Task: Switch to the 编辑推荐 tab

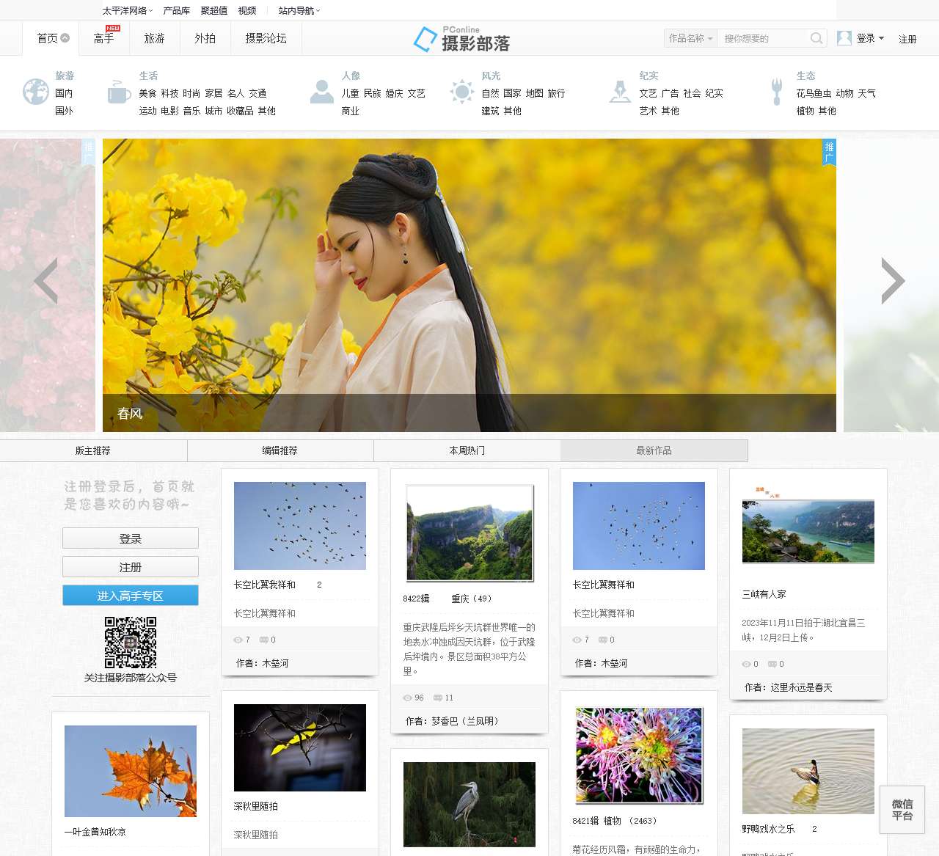Action: [x=280, y=450]
